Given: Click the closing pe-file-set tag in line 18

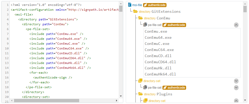Looking at the screenshot, I should click(39, 87).
